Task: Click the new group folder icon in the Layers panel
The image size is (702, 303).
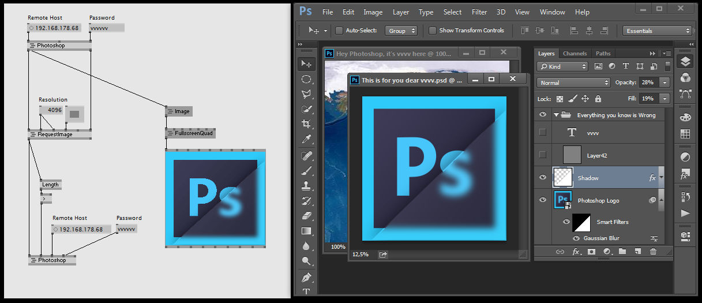Action: [x=622, y=252]
